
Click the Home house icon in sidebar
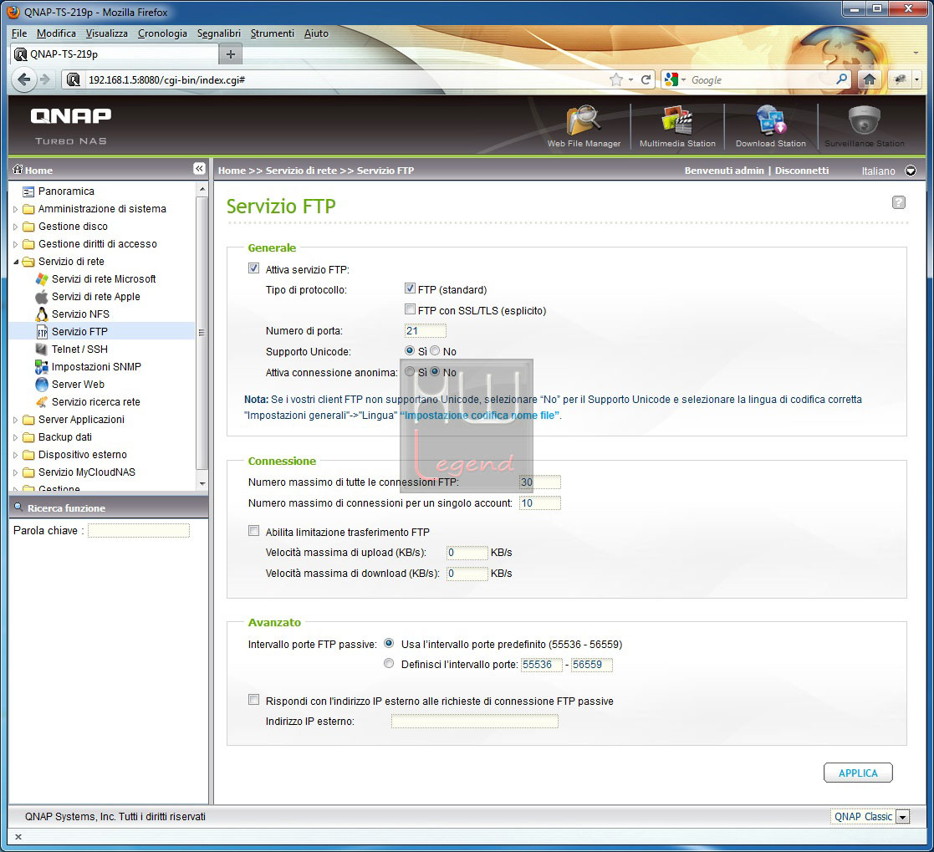18,169
